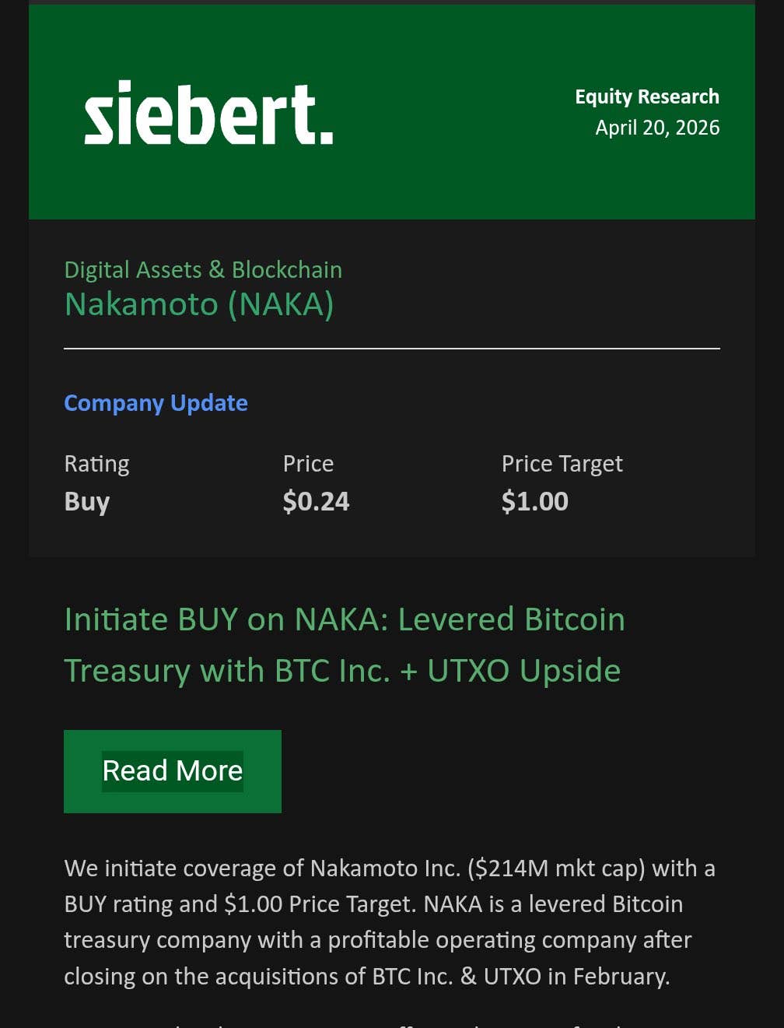Click the Company Update label

pos(156,403)
